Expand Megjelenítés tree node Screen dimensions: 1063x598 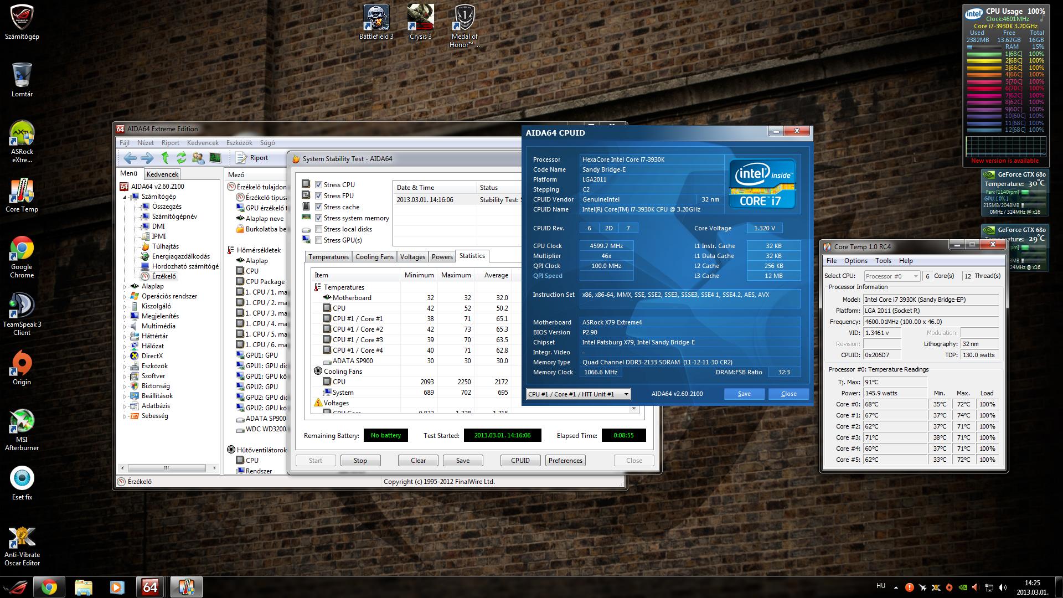[x=125, y=317]
